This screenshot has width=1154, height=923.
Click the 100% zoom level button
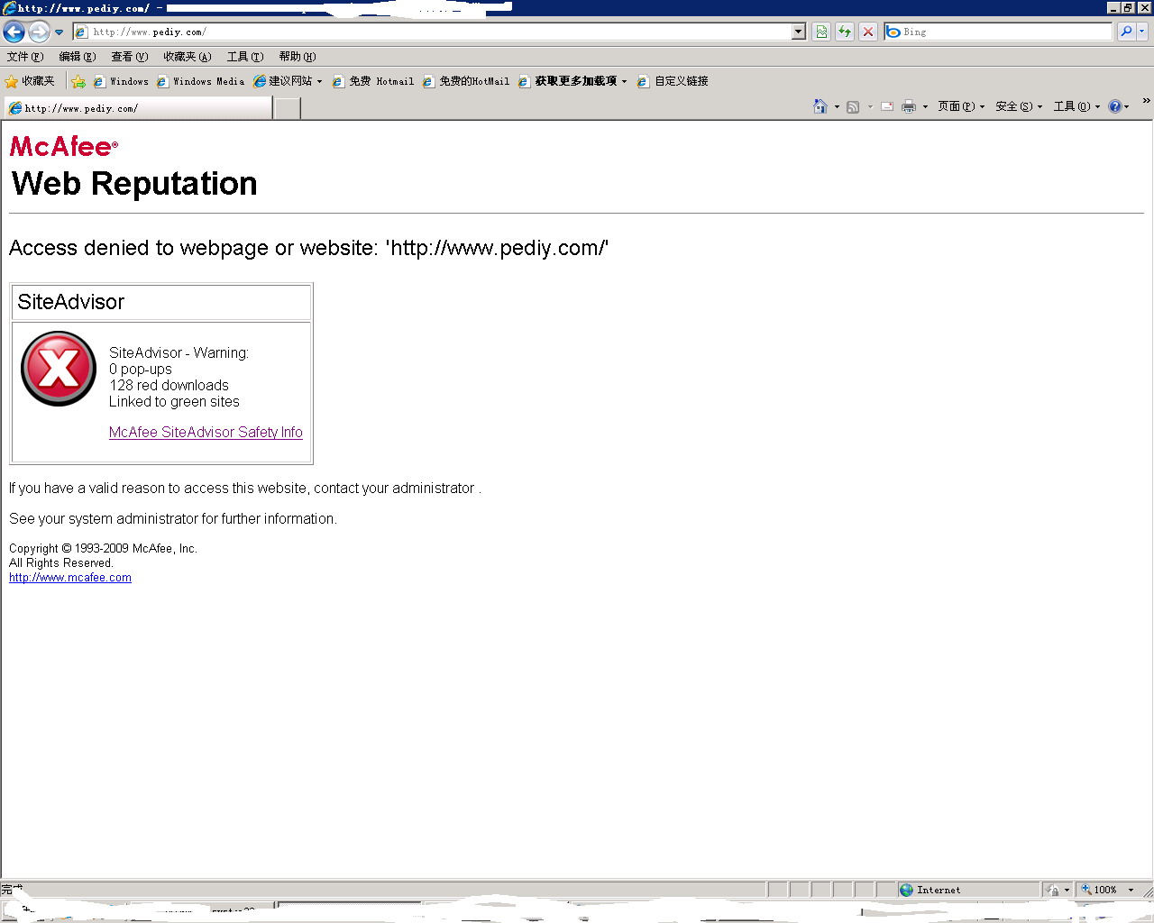[1100, 890]
